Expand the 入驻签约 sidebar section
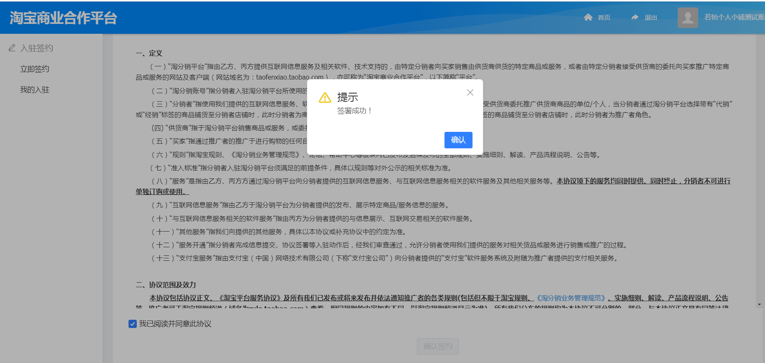 (x=37, y=48)
